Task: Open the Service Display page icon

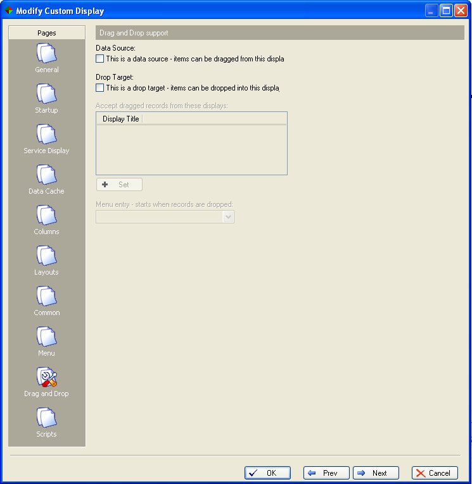Action: pos(47,135)
